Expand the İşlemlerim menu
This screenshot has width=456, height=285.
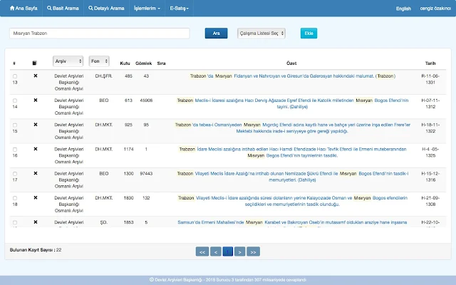[x=147, y=8]
